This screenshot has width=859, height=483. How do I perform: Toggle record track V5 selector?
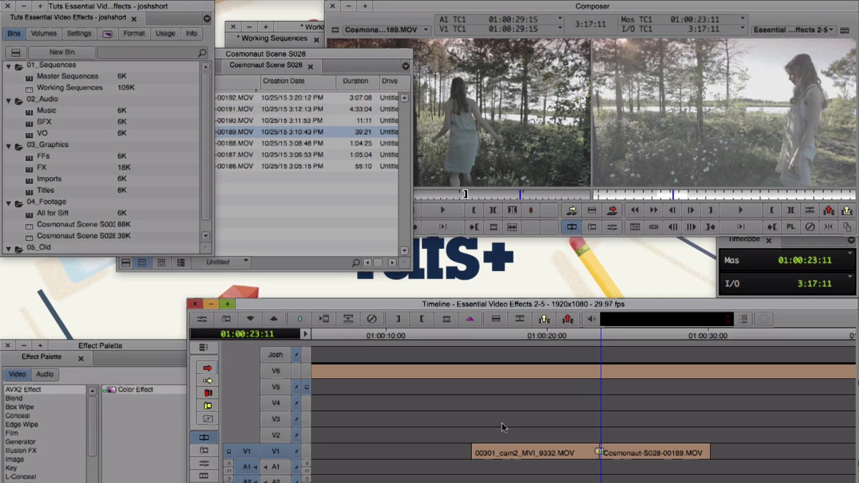click(x=276, y=387)
